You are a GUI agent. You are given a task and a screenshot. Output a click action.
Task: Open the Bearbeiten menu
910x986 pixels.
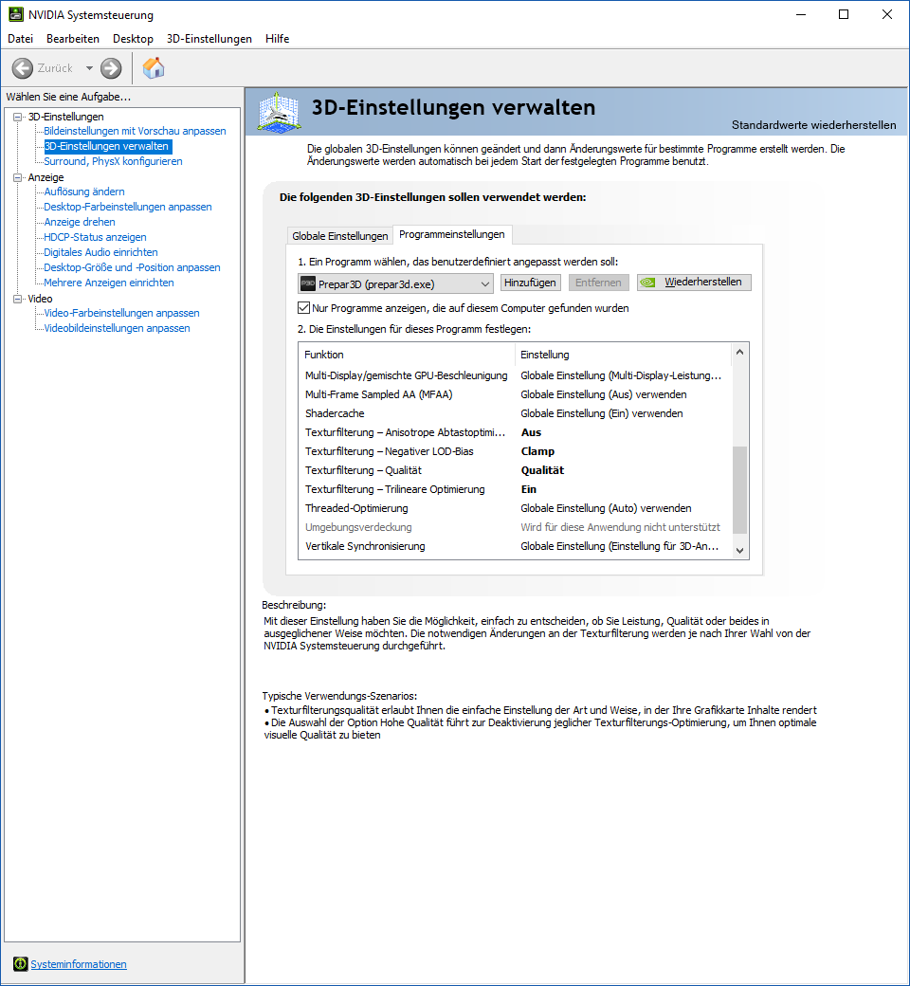tap(73, 38)
